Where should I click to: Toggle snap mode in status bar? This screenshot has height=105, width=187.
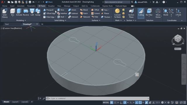(x=115, y=102)
